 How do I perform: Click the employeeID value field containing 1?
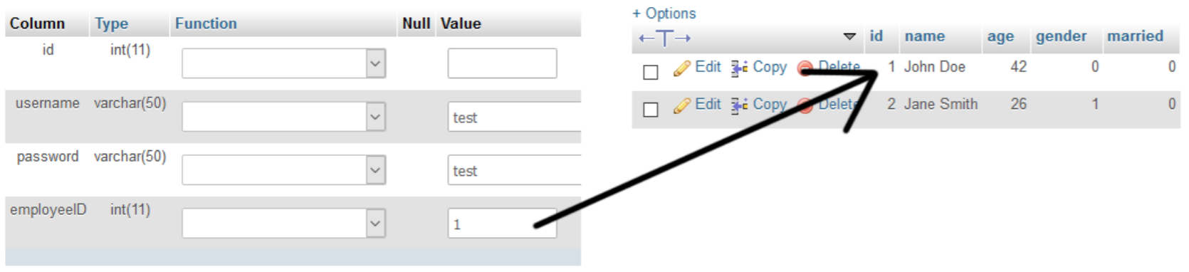[x=502, y=224]
